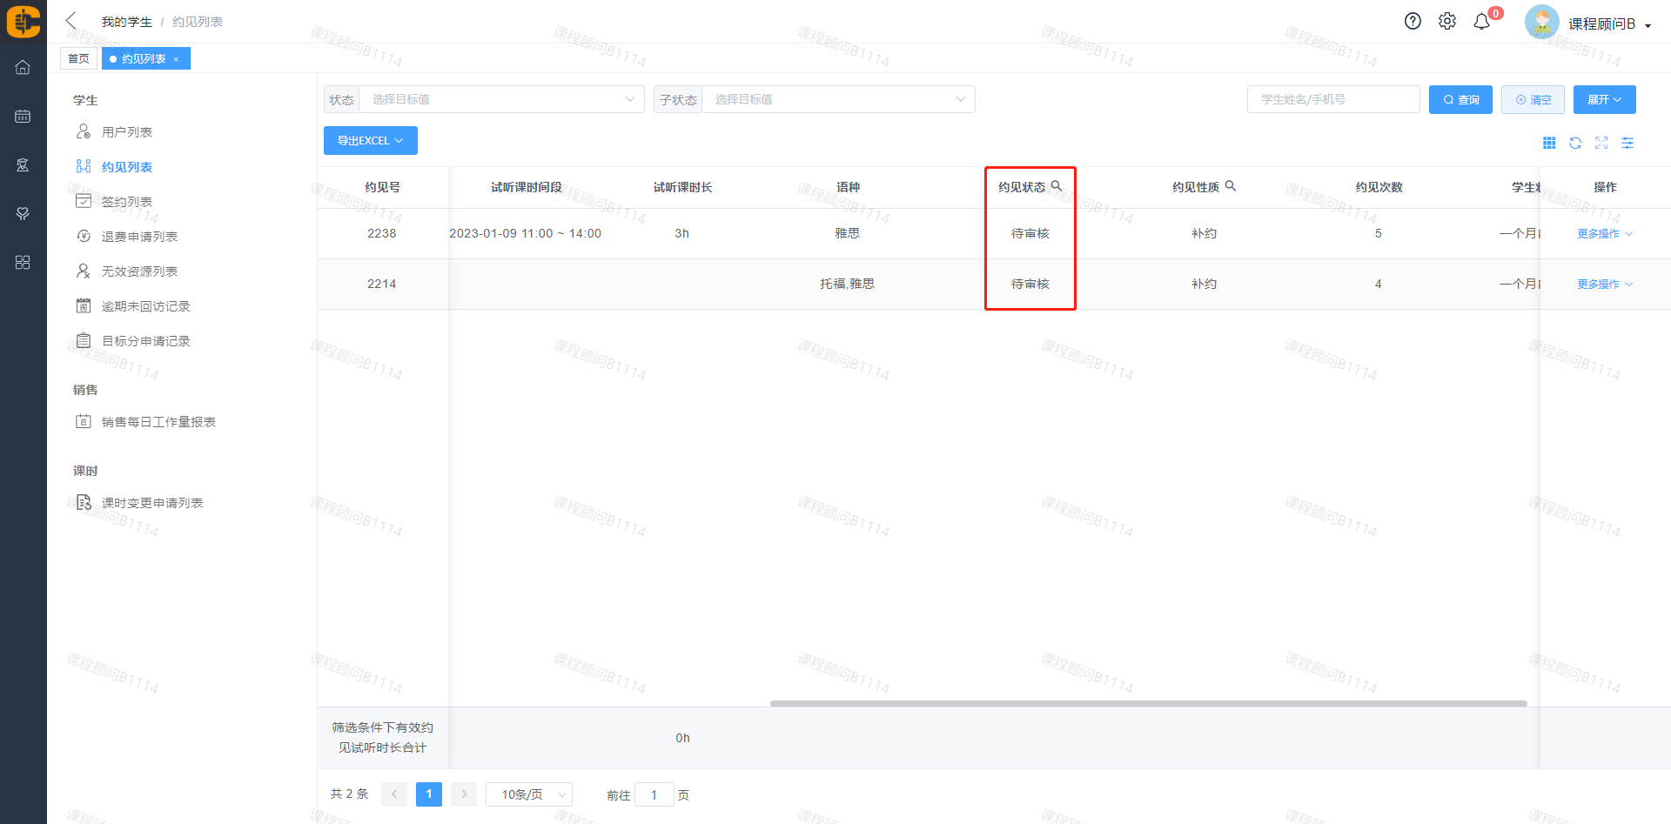Open the settings gear icon
This screenshot has width=1671, height=824.
tap(1446, 22)
